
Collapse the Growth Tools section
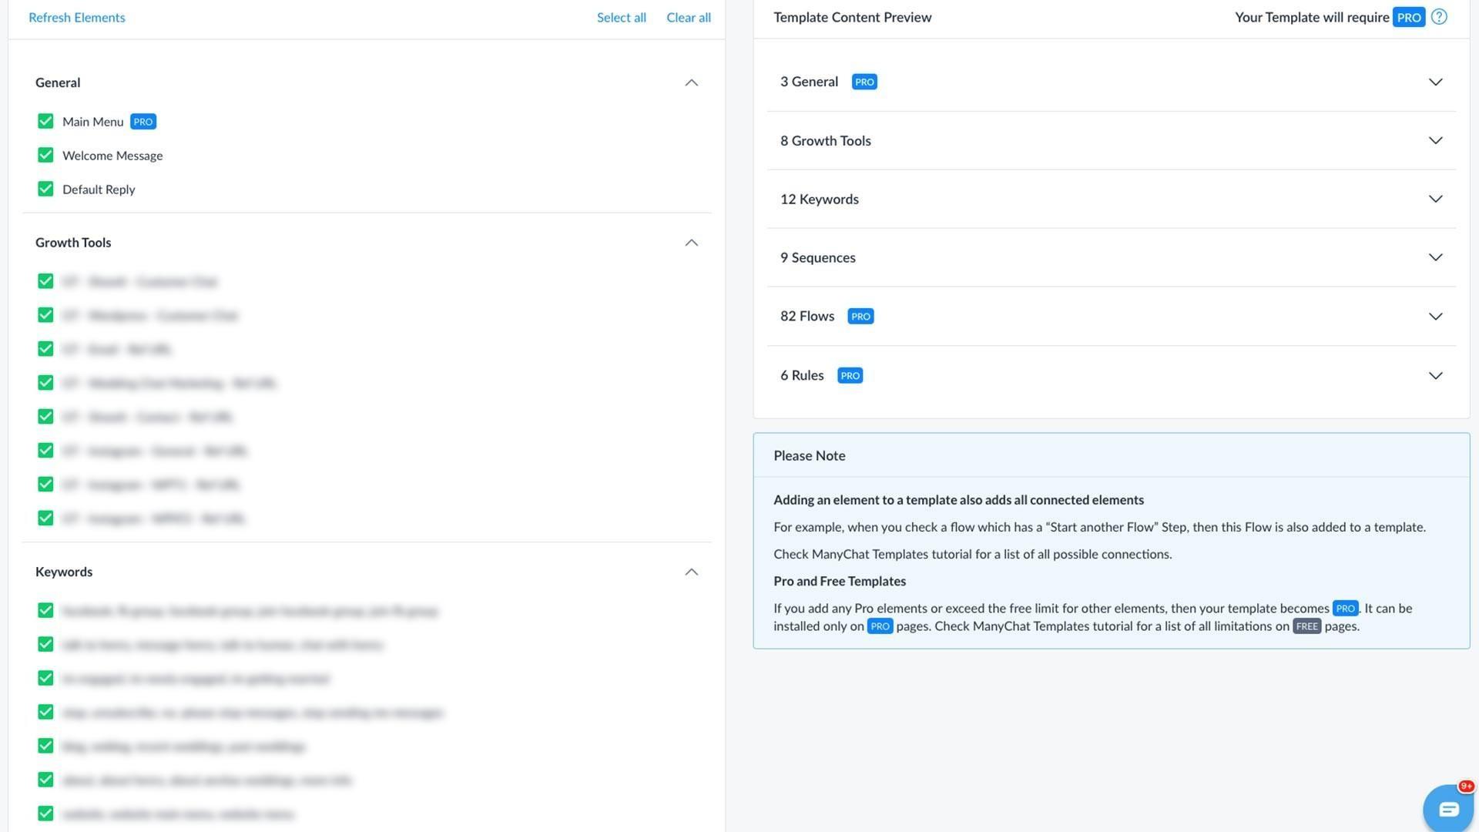pyautogui.click(x=691, y=243)
